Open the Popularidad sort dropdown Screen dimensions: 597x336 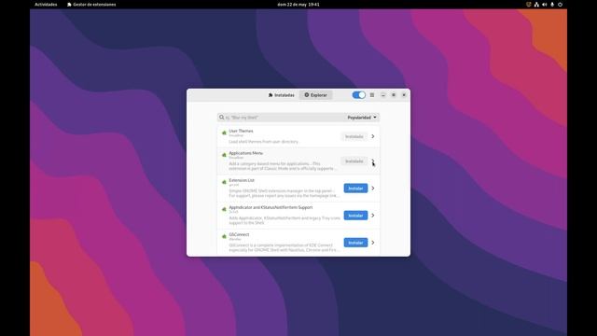coord(362,118)
